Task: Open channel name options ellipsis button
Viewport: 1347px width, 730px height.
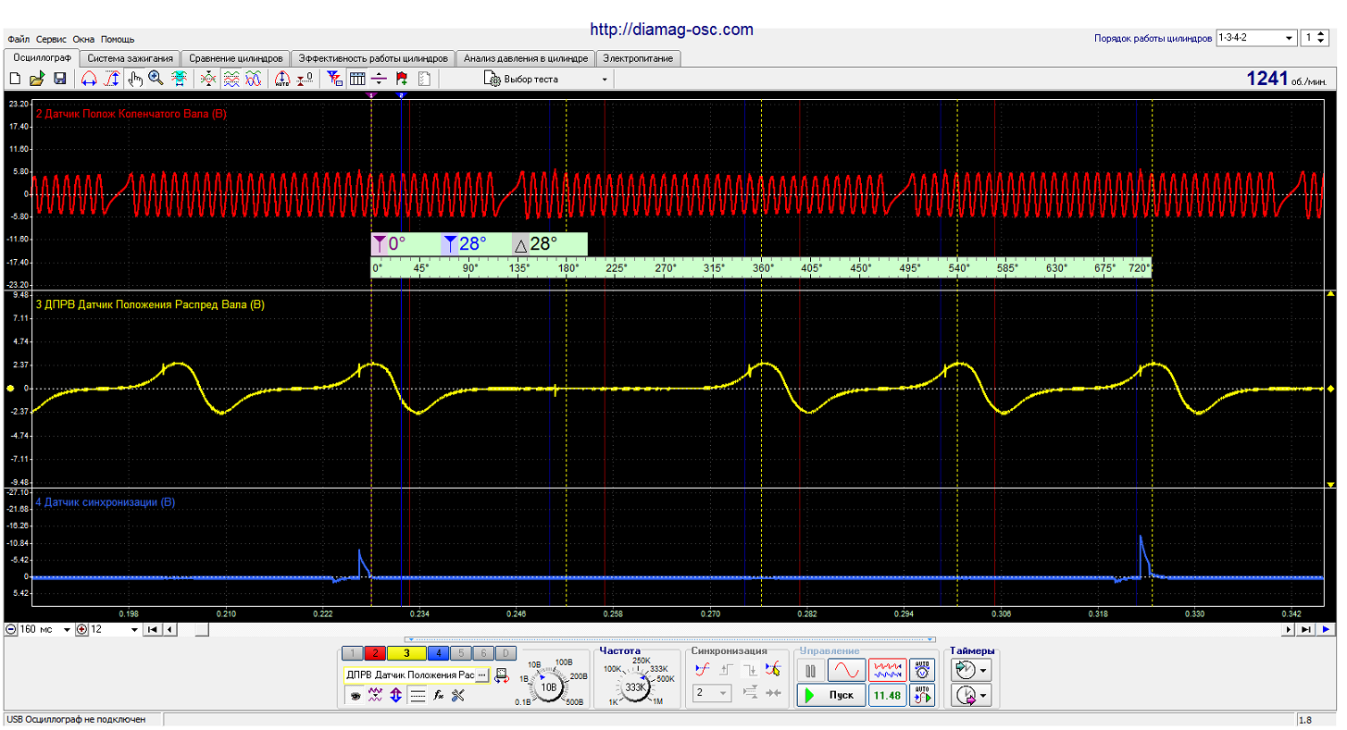Action: tap(481, 674)
